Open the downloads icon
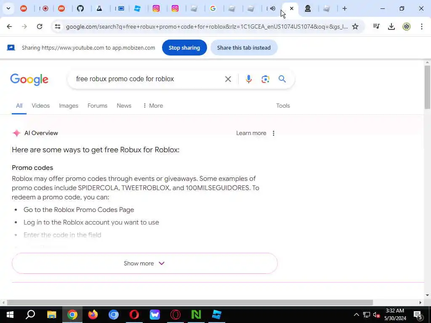 (x=391, y=26)
